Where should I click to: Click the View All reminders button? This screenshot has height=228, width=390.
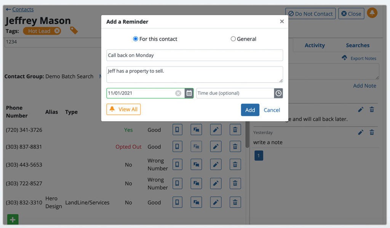(123, 109)
